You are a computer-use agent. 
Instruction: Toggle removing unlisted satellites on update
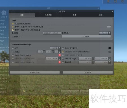pyautogui.click(x=13, y=30)
